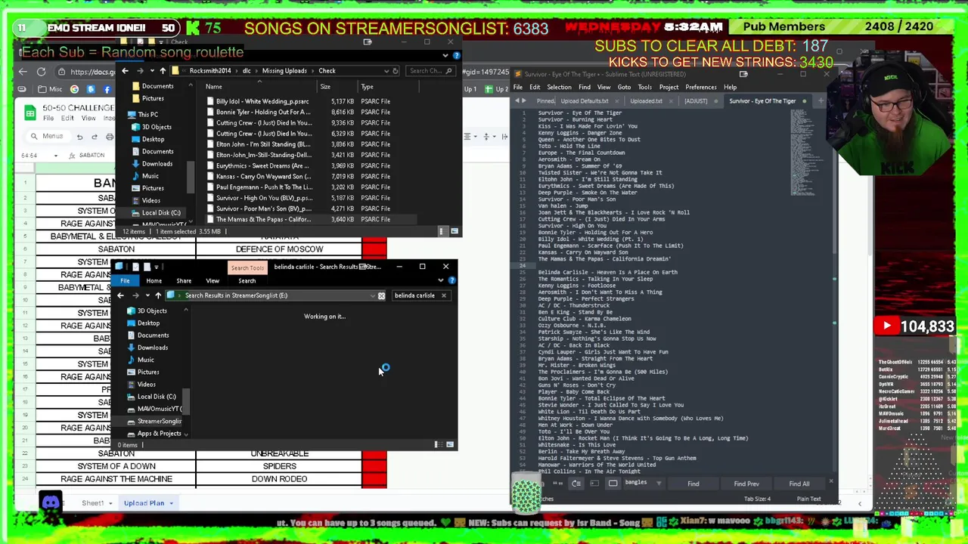This screenshot has width=968, height=544.
Task: Click the Search Tools contextual tab
Action: pos(247,267)
